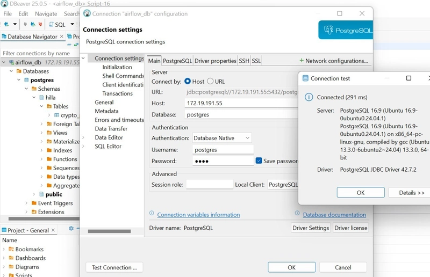Viewport: 430px width, 277px height.
Task: Click the Project General settings gear icon
Action: click(71, 228)
